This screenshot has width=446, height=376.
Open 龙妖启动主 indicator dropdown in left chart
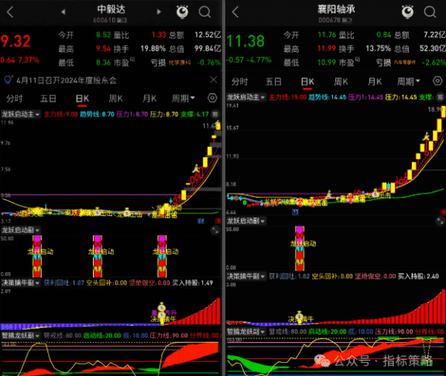click(20, 115)
